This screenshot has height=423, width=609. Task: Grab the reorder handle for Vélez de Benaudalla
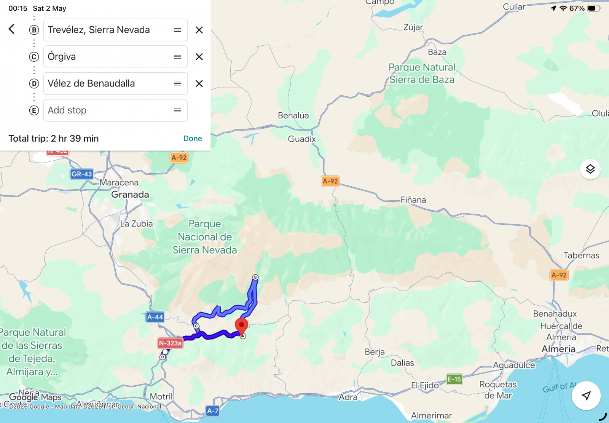(x=177, y=84)
